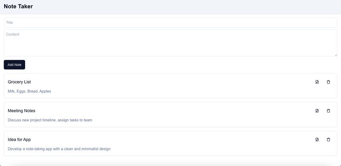Delete the Meeting Notes note
Viewport: 341px width, 166px height.
pyautogui.click(x=328, y=111)
